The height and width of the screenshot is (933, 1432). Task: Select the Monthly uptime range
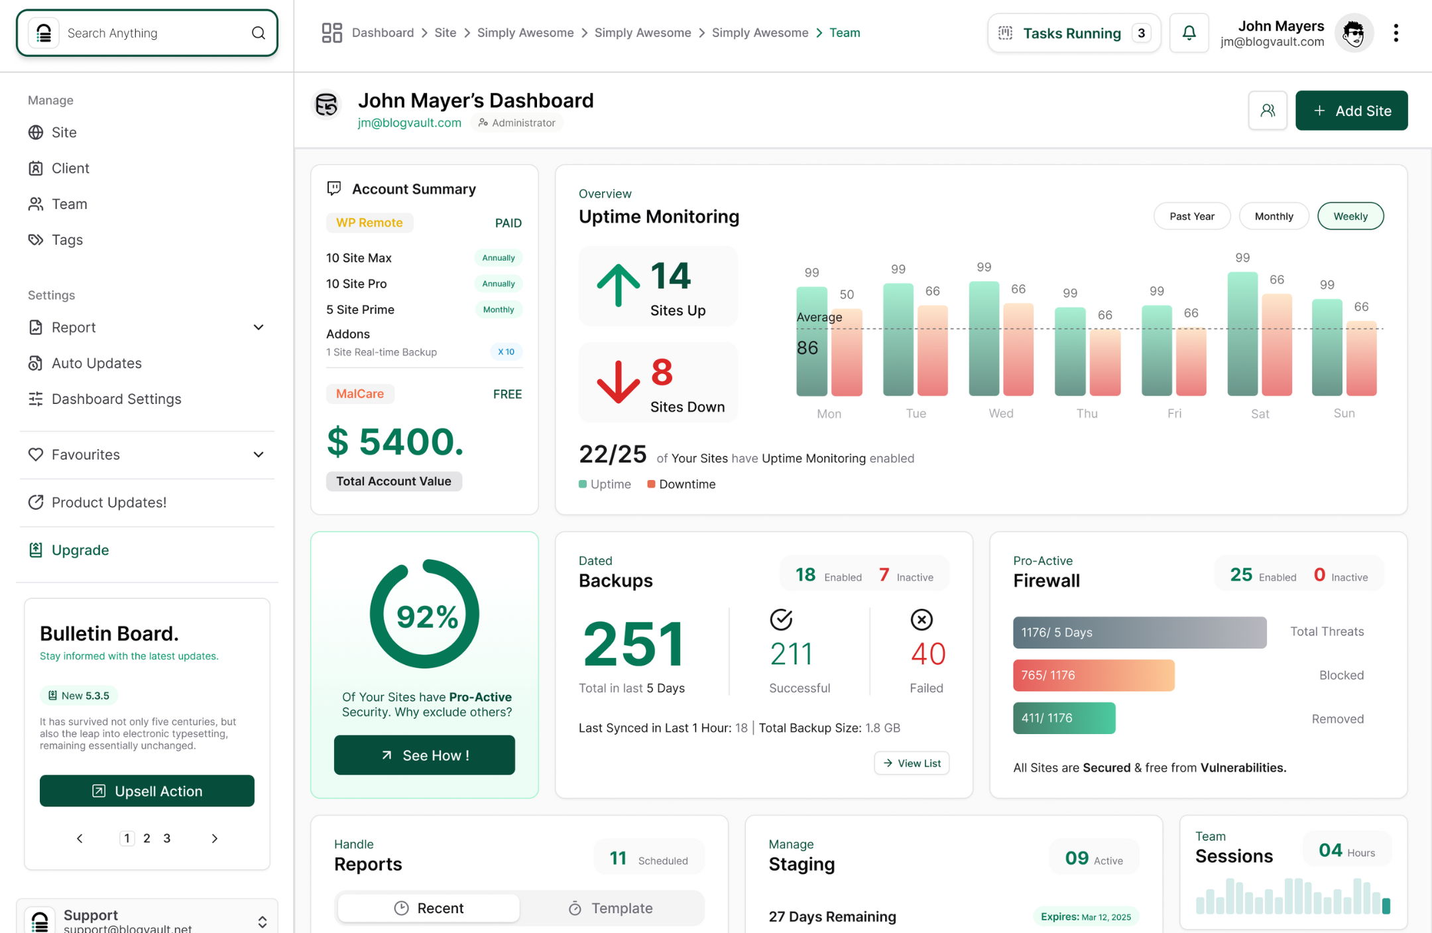coord(1273,216)
